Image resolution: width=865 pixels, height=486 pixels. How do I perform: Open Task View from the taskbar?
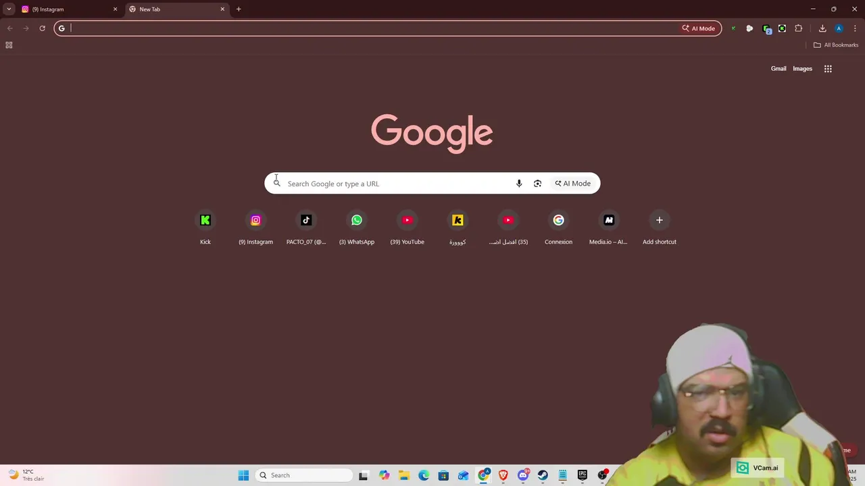(x=363, y=475)
